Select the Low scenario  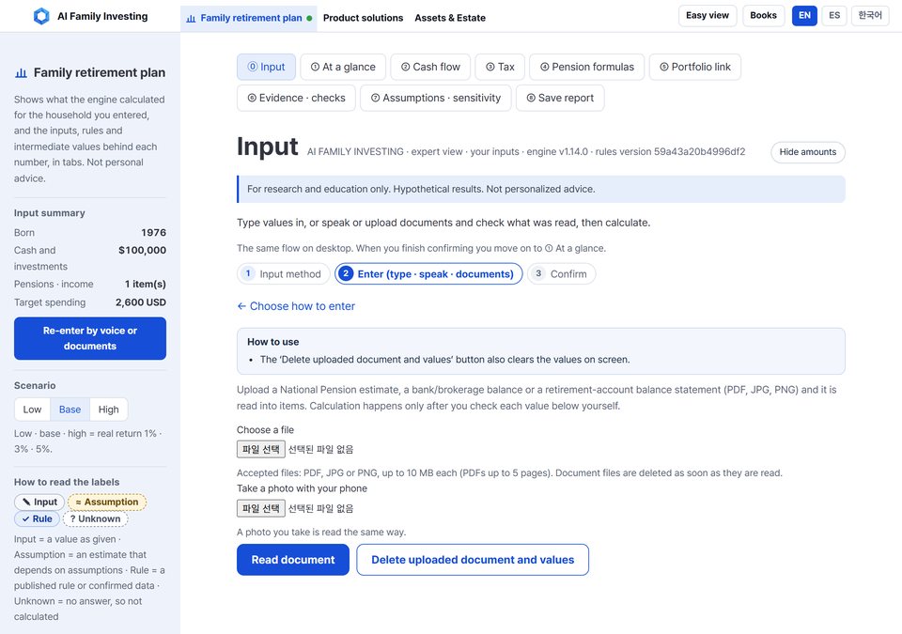pyautogui.click(x=32, y=410)
